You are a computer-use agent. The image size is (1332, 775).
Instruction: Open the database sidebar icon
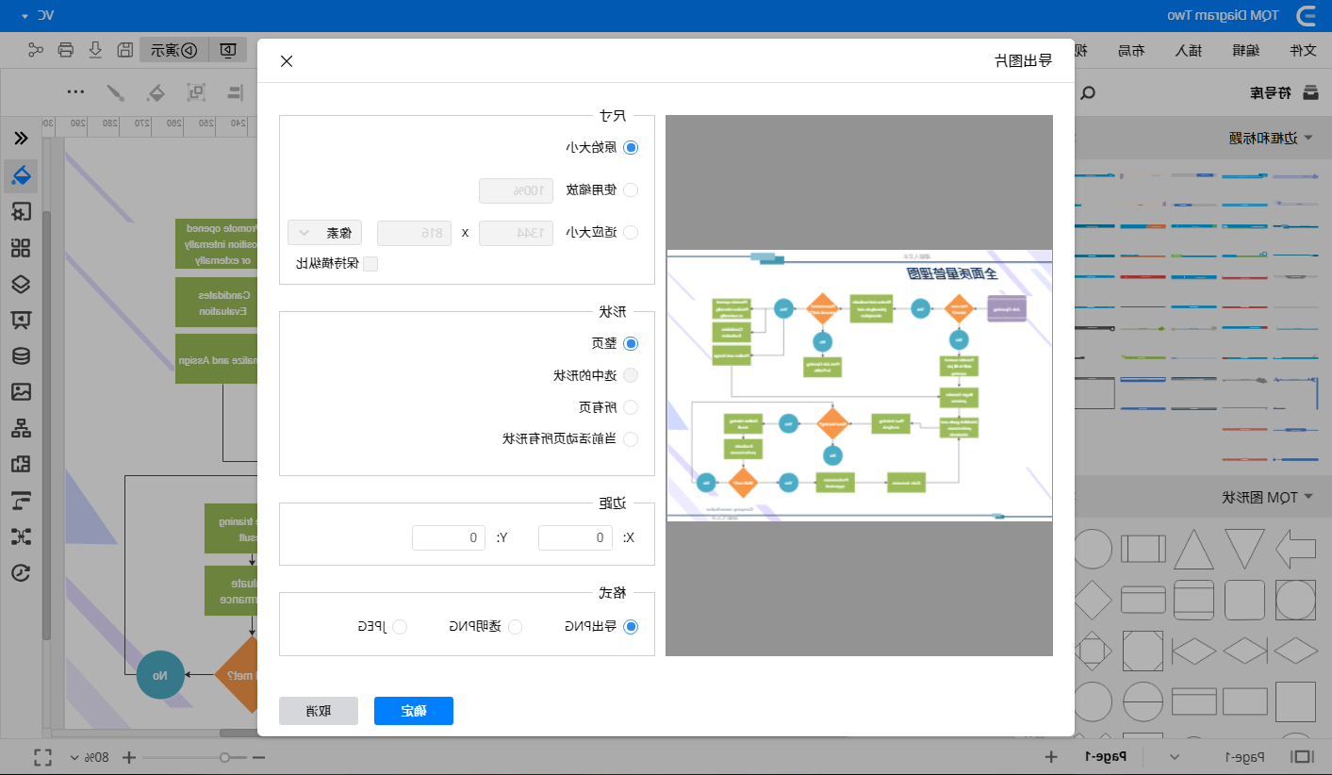pos(21,356)
